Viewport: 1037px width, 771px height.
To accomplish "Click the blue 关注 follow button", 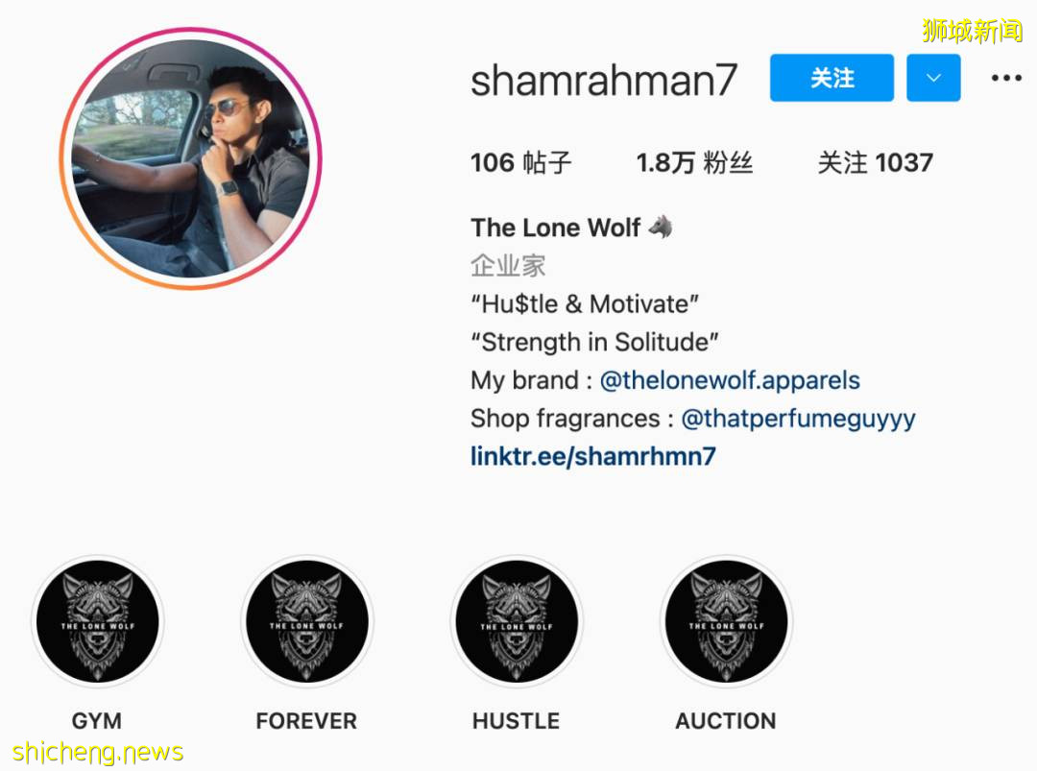I will click(x=832, y=78).
